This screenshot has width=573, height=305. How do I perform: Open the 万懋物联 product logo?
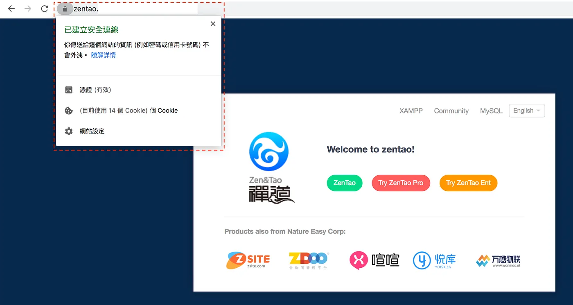[x=498, y=260]
